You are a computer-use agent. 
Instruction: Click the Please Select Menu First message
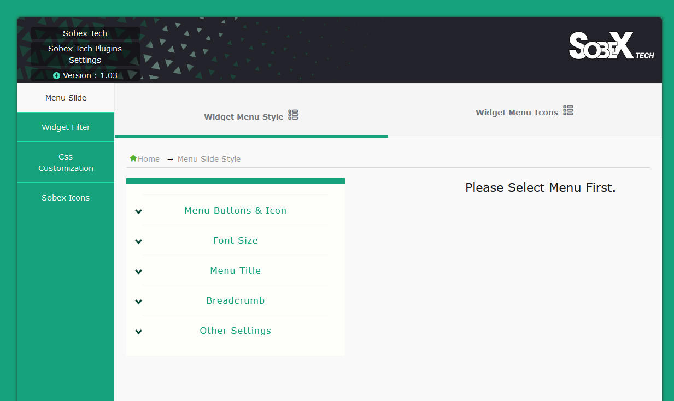[540, 187]
